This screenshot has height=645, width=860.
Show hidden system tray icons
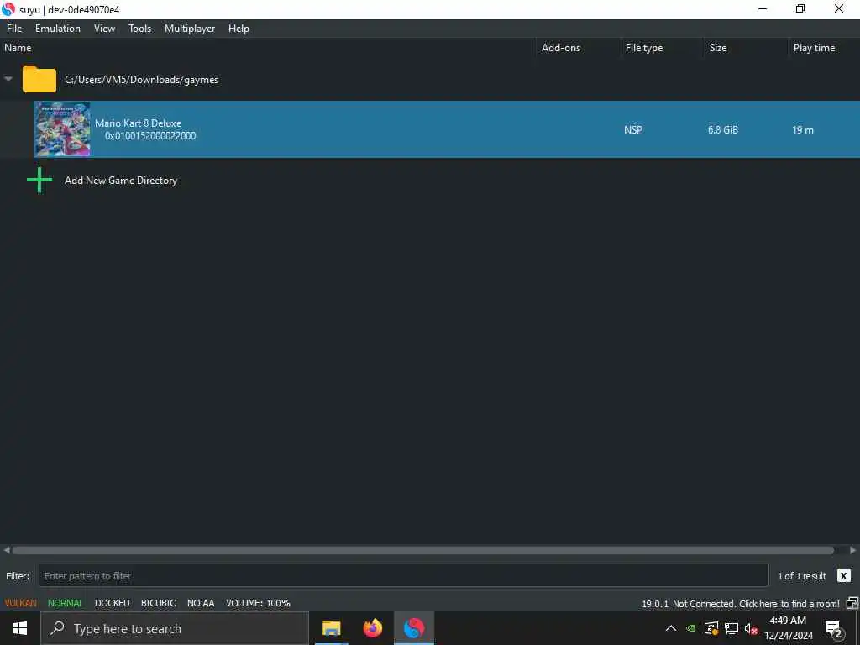tap(671, 628)
